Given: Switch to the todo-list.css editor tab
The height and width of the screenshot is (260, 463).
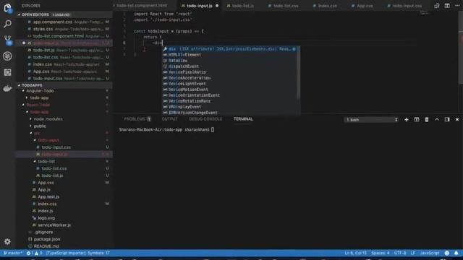Looking at the screenshot, I should point(285,6).
